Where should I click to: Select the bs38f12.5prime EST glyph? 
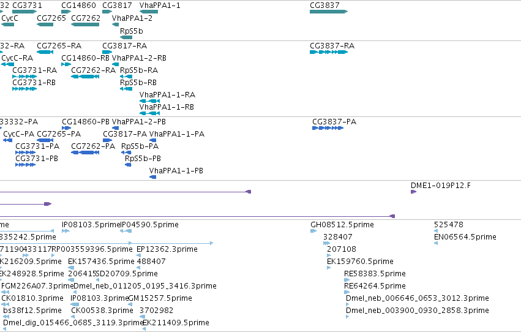coord(6,317)
